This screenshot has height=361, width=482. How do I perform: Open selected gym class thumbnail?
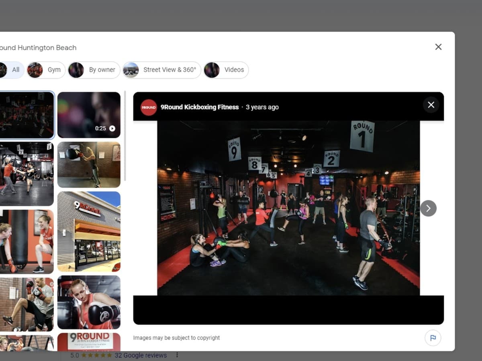pos(27,115)
